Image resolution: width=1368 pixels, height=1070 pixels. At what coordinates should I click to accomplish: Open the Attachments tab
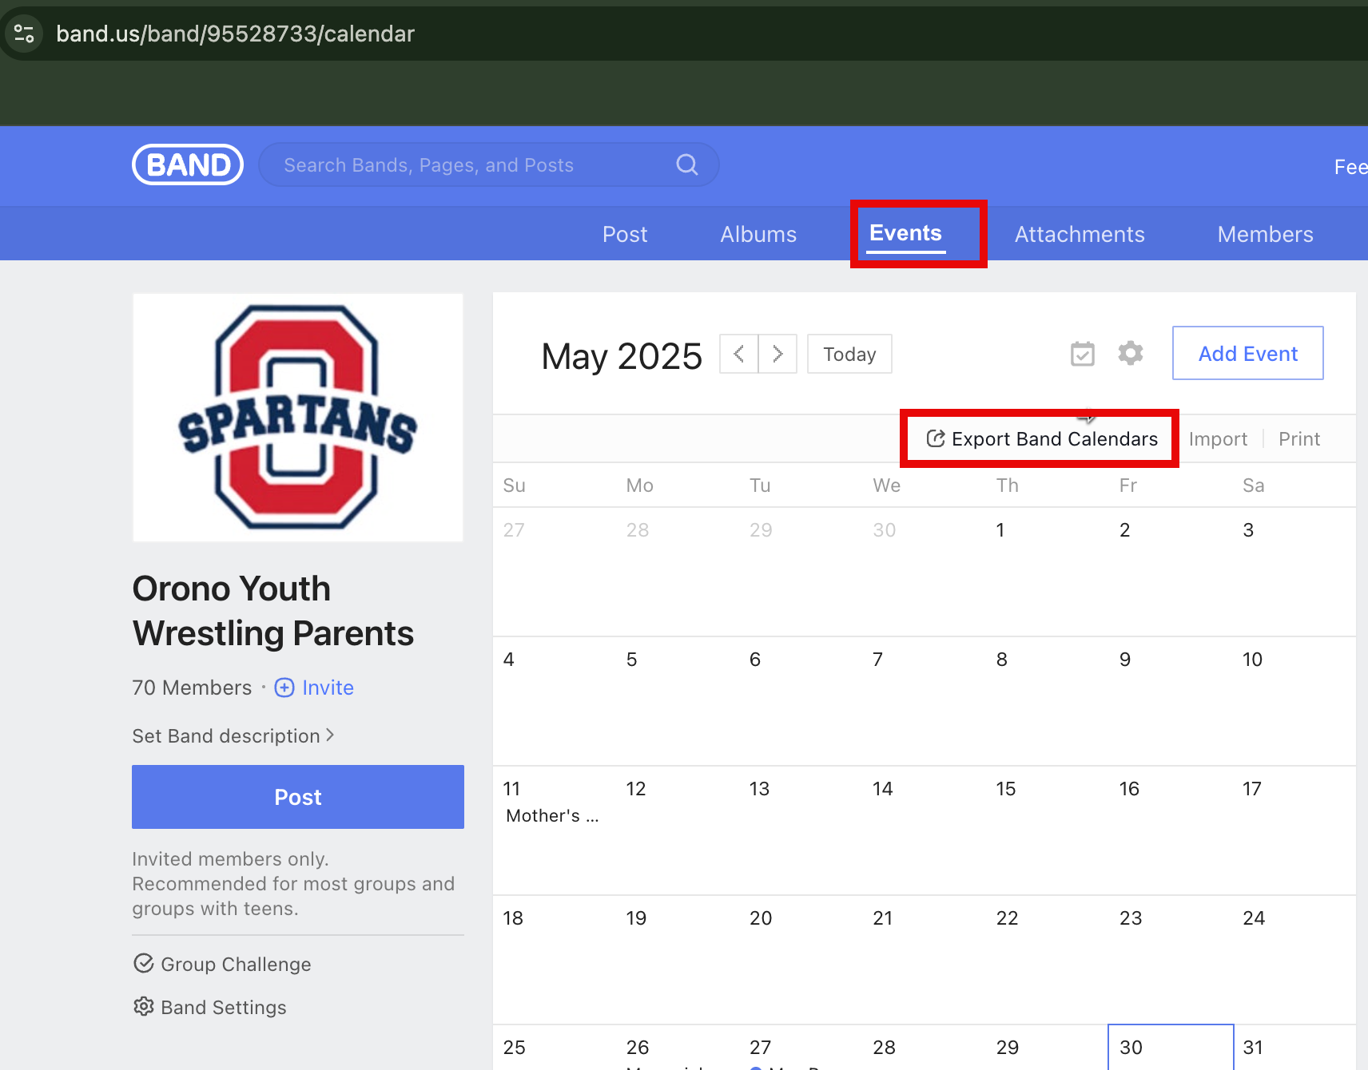1080,234
